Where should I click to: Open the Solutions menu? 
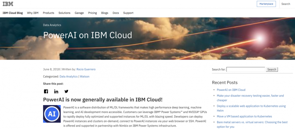pyautogui.click(x=64, y=13)
